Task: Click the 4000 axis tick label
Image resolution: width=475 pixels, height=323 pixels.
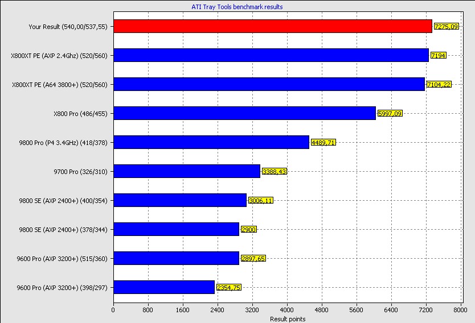Action: click(287, 310)
